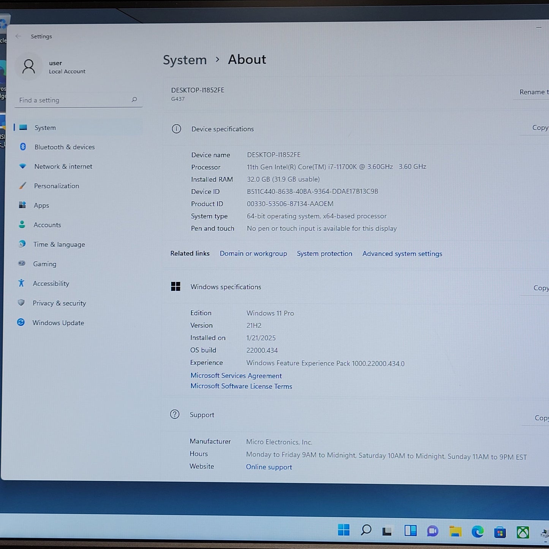Click the Support question mark icon
The height and width of the screenshot is (549, 549).
point(175,414)
